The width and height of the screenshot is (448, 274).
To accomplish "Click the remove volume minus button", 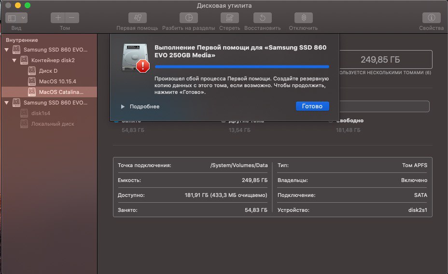I will (72, 18).
